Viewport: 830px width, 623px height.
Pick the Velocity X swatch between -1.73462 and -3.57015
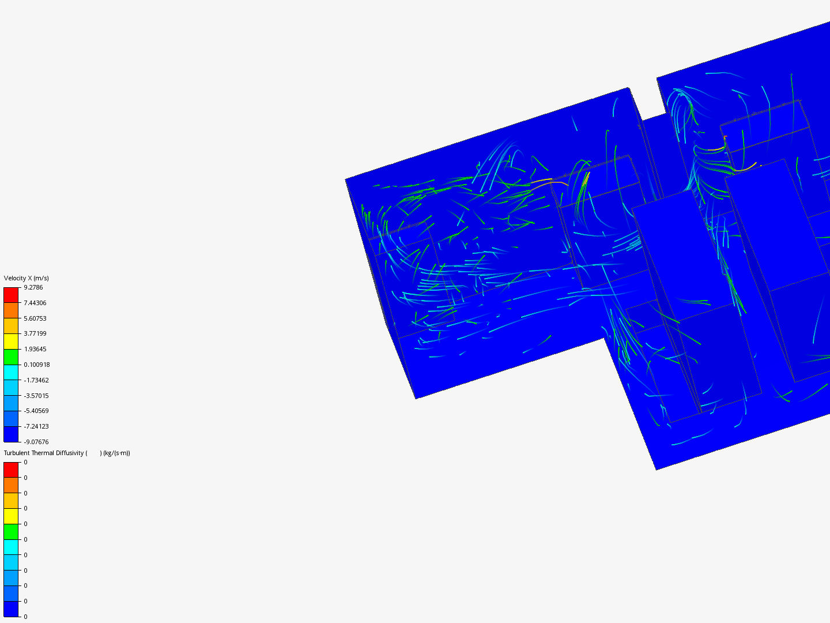[11, 388]
